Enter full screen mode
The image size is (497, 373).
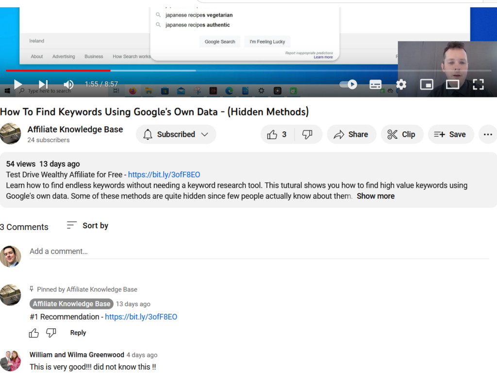coord(478,84)
